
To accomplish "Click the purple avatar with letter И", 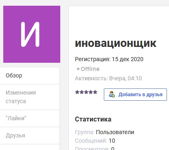I will pos(32,34).
